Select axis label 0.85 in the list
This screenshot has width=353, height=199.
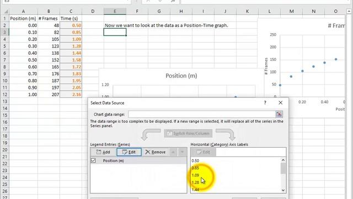coord(195,168)
